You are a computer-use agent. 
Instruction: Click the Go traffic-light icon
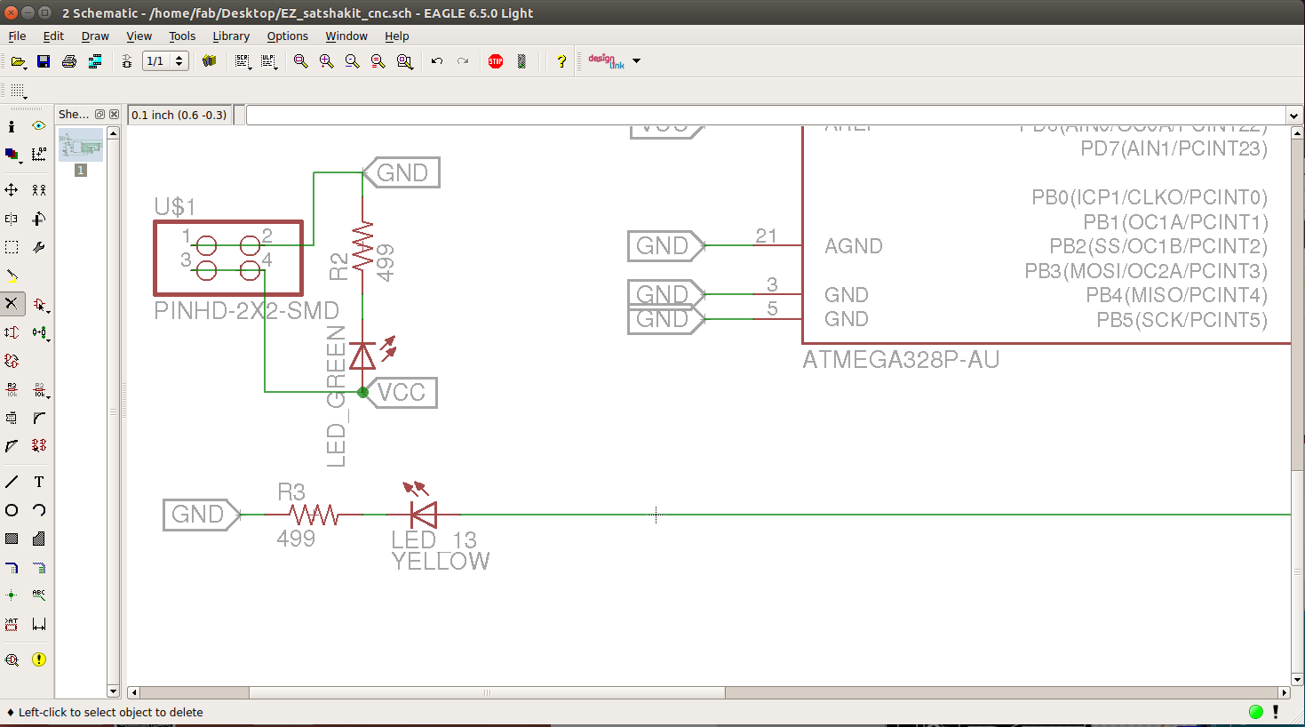(x=521, y=61)
